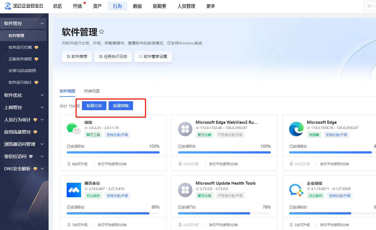Click 8台可升级 in the 微信 card
376x230 pixels.
(x=80, y=164)
